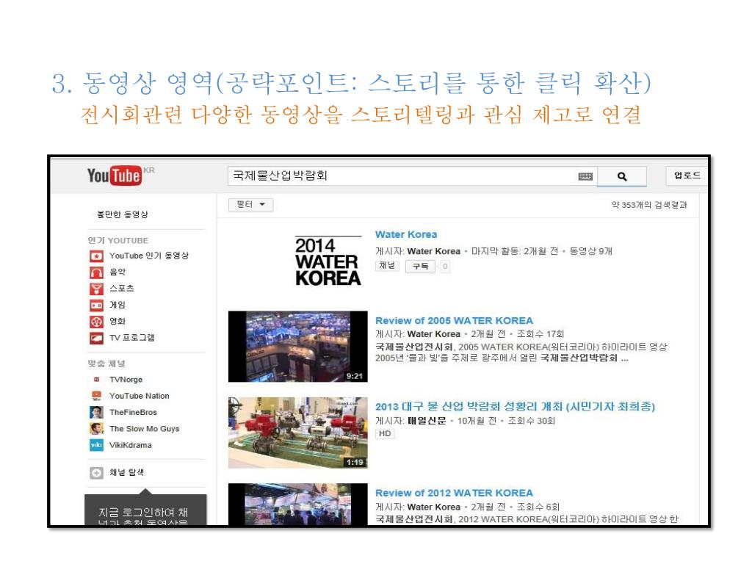Image resolution: width=752 pixels, height=564 pixels.
Task: Click Review of 2012 WATER KOREA thumbnail
Action: (x=298, y=505)
